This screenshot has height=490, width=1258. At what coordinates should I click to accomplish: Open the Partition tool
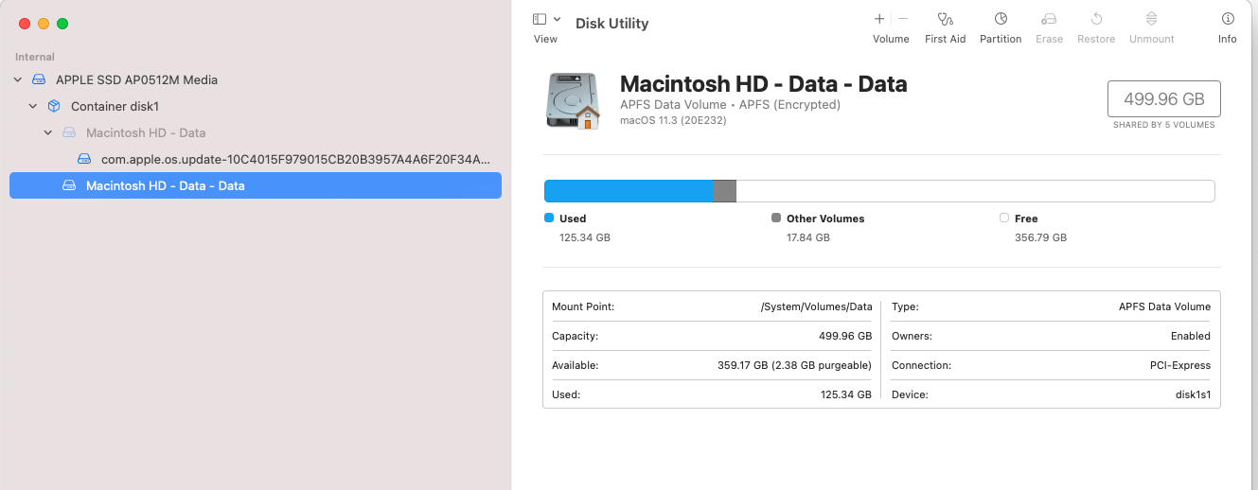point(1001,19)
